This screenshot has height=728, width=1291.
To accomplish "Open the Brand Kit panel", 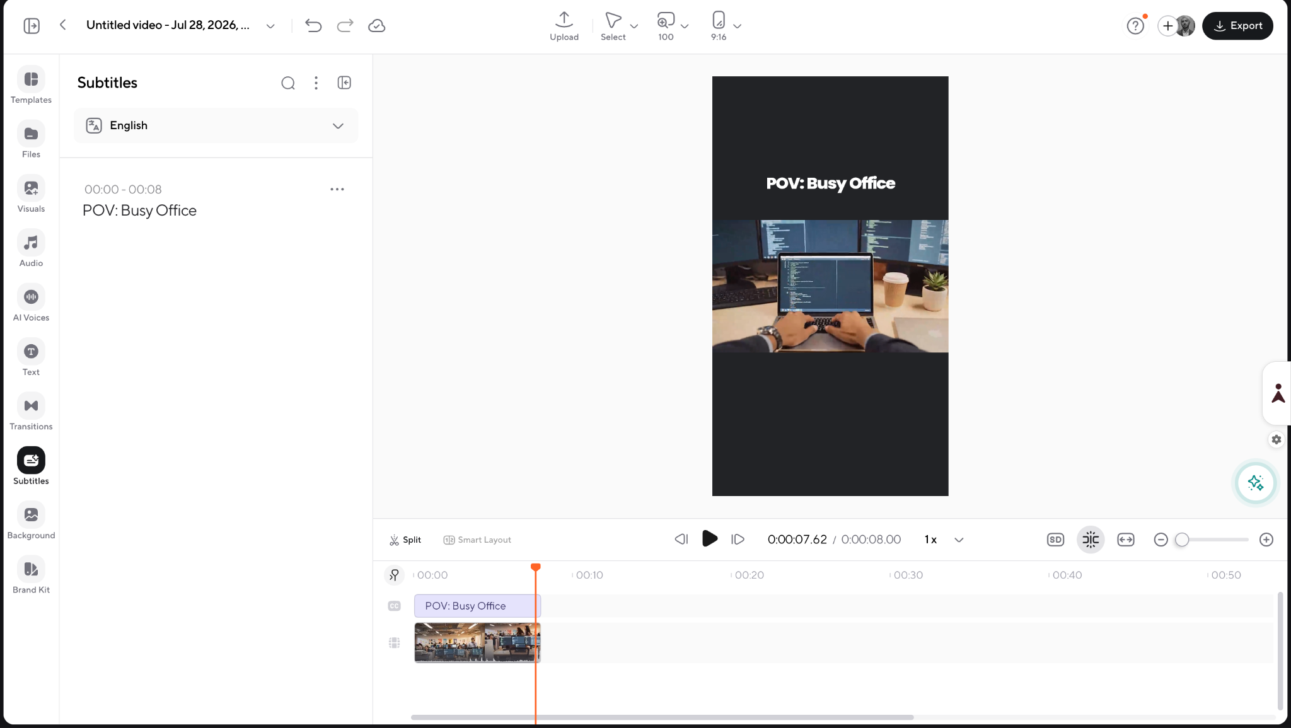I will tap(31, 575).
